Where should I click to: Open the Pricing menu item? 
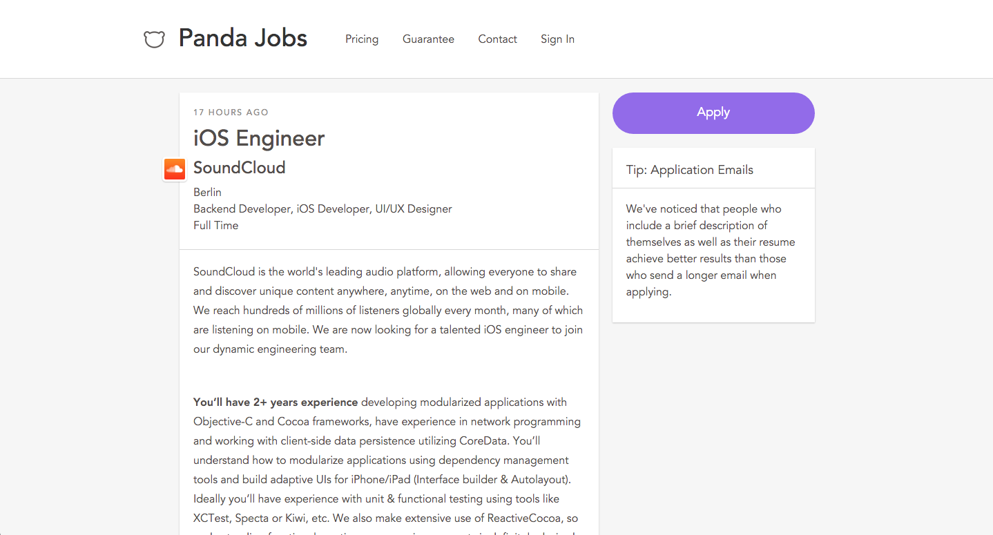click(x=362, y=39)
